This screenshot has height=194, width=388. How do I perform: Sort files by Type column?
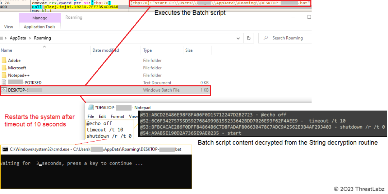click(147, 50)
